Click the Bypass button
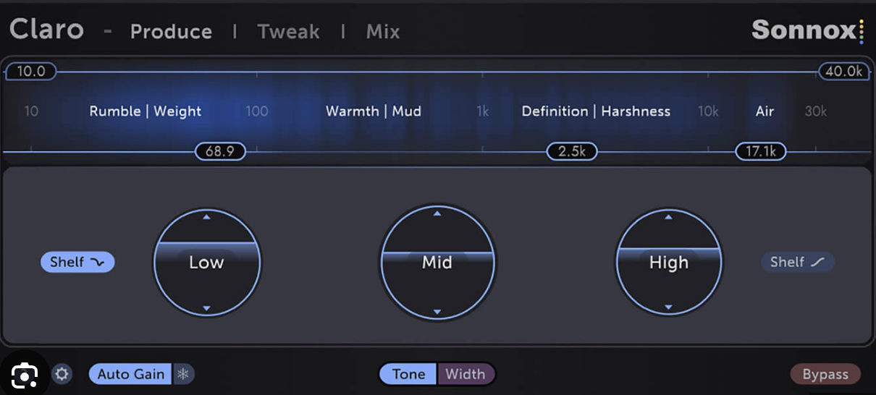Viewport: 876px width, 395px height. coord(825,374)
